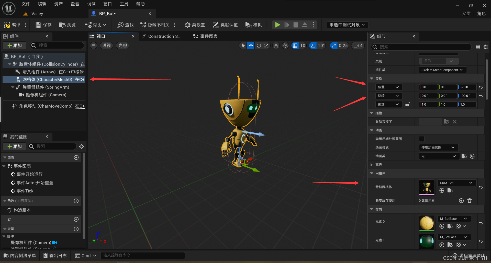The width and height of the screenshot is (491, 263).
Task: Click the Compile blueprint button
Action: point(12,25)
